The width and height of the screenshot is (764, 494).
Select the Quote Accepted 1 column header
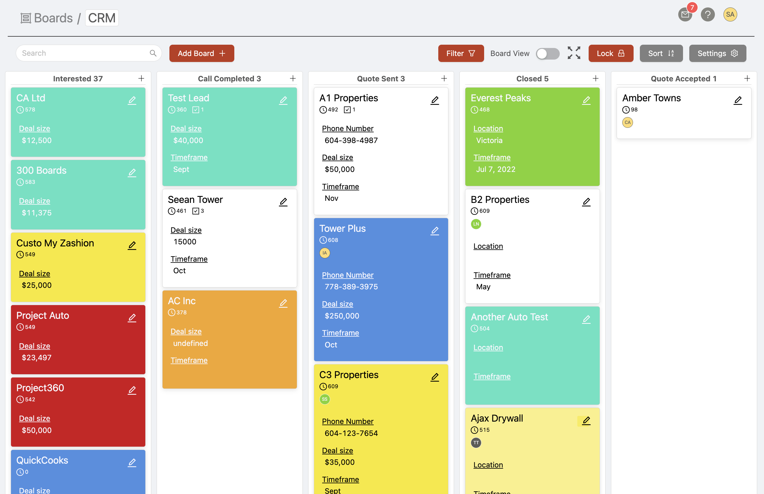tap(684, 79)
